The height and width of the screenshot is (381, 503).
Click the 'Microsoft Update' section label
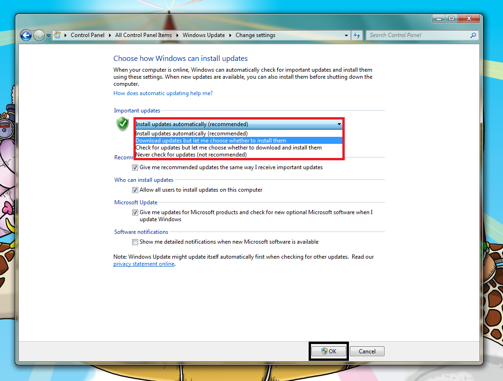point(136,202)
